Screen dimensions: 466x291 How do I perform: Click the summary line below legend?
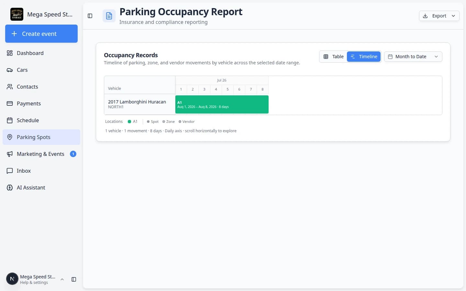[171, 131]
